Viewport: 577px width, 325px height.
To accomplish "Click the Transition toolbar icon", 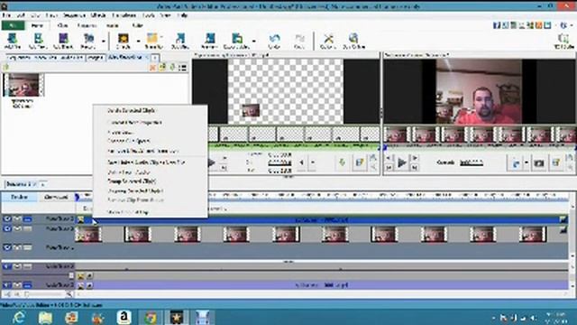I will (153, 41).
